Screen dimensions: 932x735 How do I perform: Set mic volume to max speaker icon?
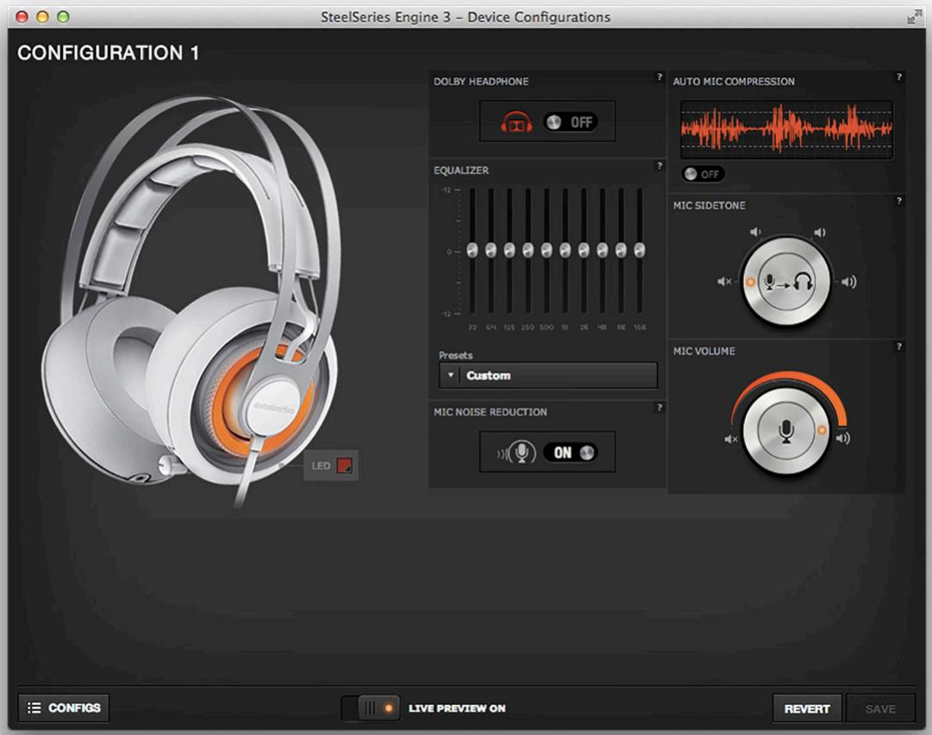tap(843, 439)
